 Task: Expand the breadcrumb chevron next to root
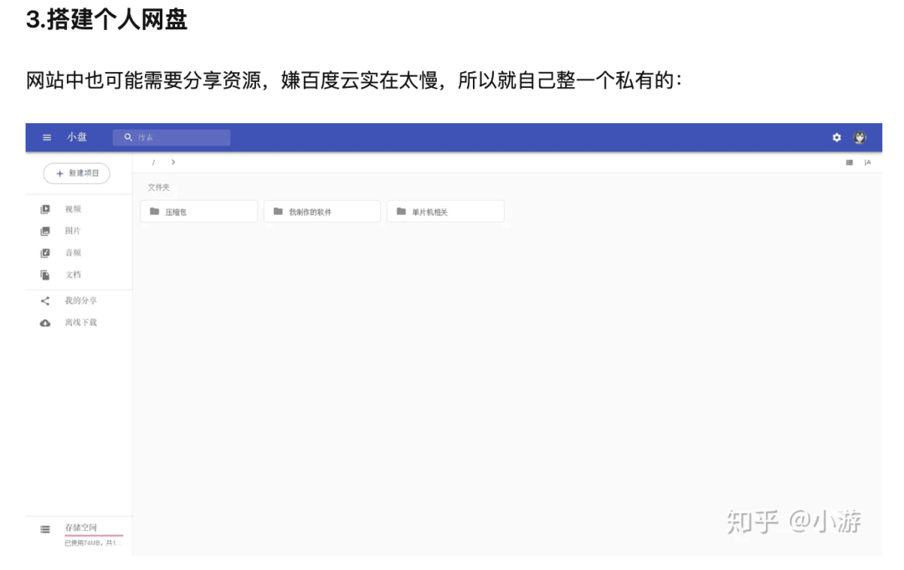173,162
